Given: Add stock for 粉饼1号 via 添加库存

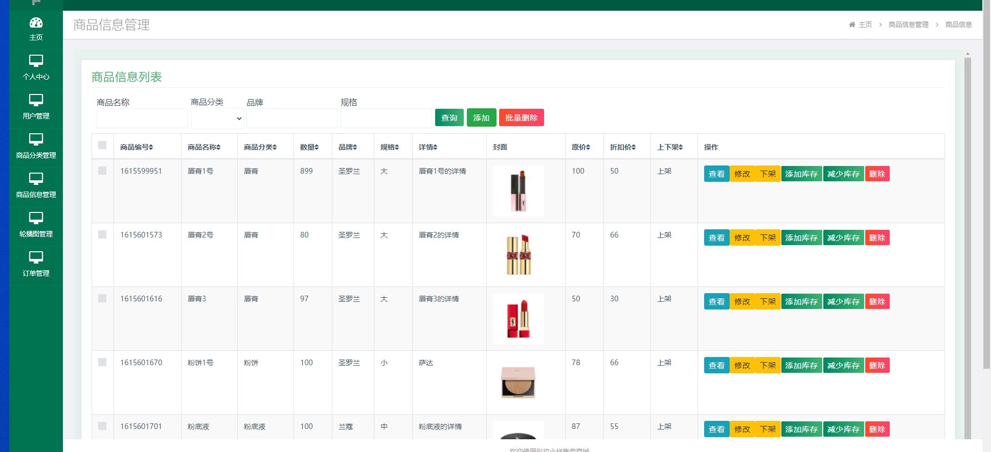Looking at the screenshot, I should pyautogui.click(x=802, y=365).
